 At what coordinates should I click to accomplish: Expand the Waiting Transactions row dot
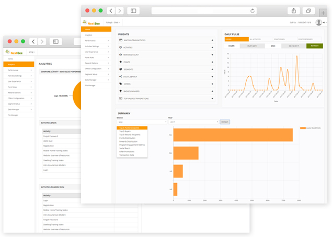pyautogui.click(x=212, y=40)
